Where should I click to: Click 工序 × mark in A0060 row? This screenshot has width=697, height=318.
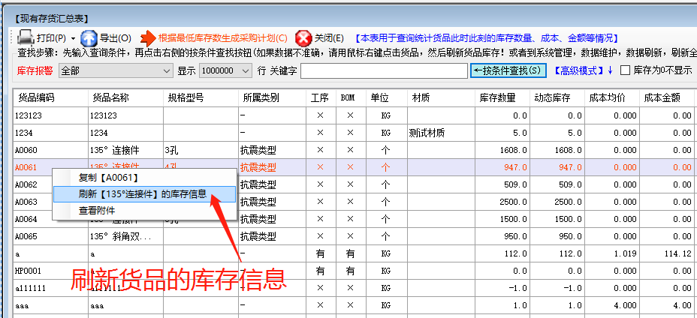tap(320, 150)
